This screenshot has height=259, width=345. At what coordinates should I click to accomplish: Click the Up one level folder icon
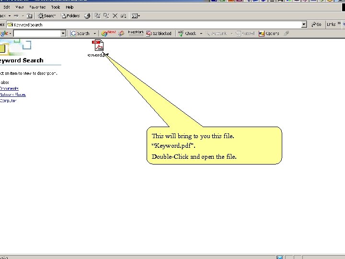(x=29, y=16)
